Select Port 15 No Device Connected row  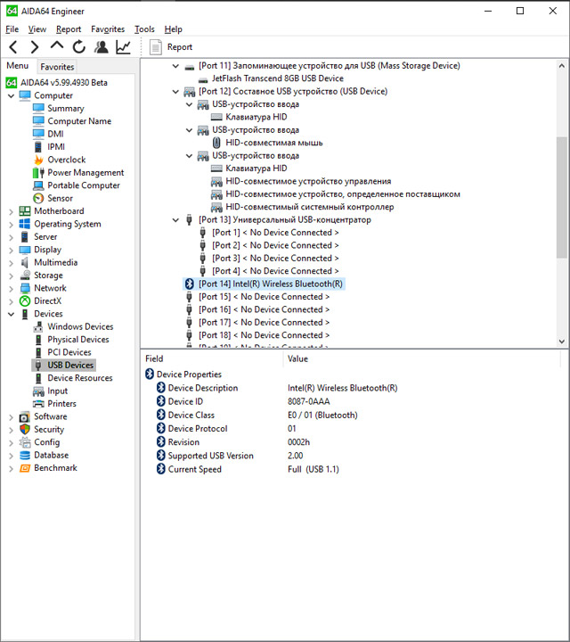click(265, 297)
